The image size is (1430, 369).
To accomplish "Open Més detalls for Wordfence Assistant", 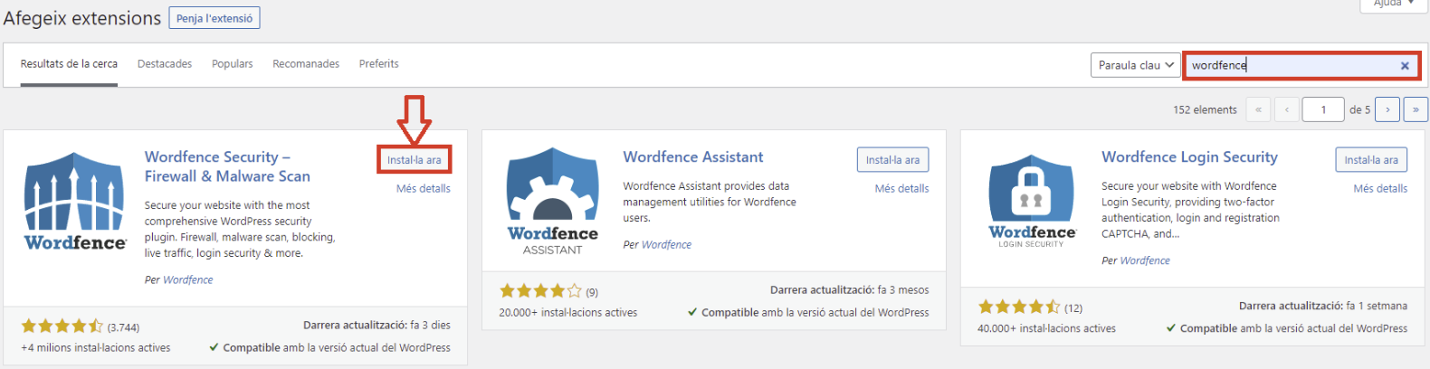I will click(901, 189).
